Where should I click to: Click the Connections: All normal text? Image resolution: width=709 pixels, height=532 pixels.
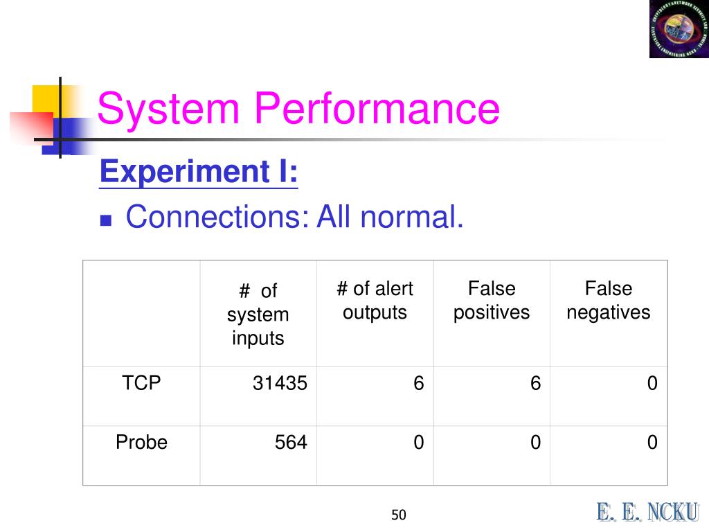(294, 217)
